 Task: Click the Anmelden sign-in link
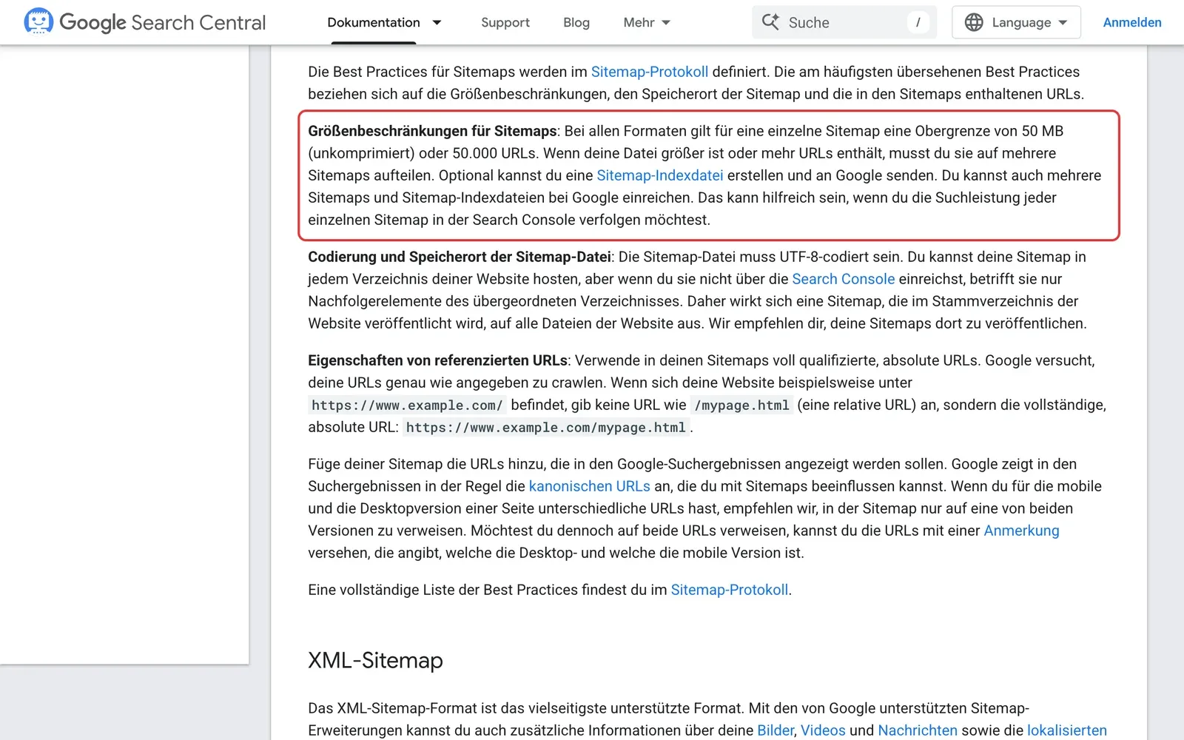1132,22
